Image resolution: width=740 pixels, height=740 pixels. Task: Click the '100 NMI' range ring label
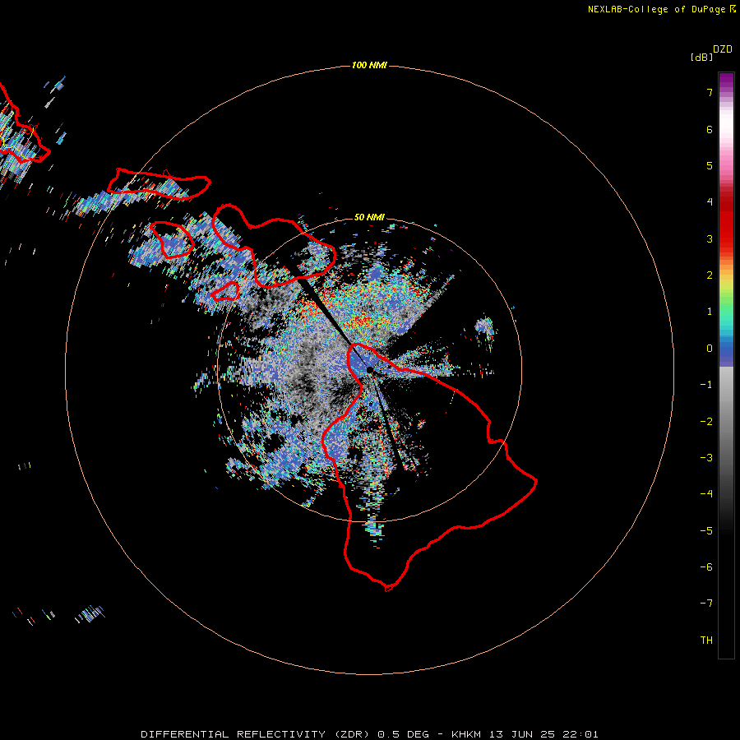tap(369, 65)
